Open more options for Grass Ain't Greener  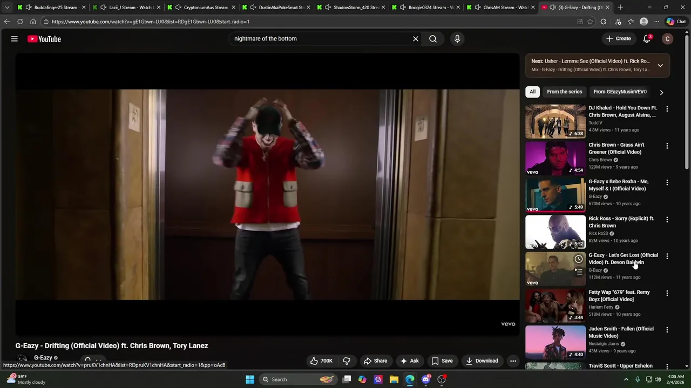click(x=667, y=146)
